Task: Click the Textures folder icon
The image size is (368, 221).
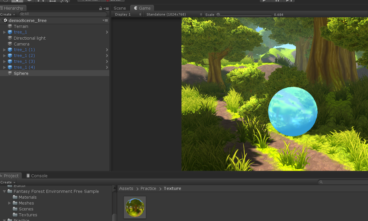Action: coord(15,215)
